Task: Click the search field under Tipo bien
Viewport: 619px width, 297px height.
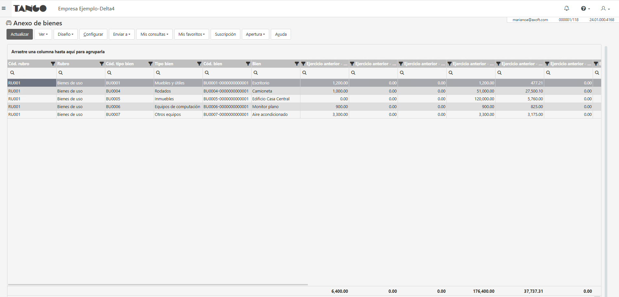Action: pyautogui.click(x=178, y=73)
